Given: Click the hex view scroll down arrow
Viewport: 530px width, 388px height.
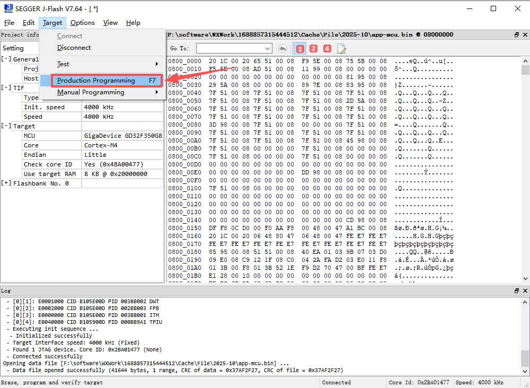Looking at the screenshot, I should click(525, 279).
